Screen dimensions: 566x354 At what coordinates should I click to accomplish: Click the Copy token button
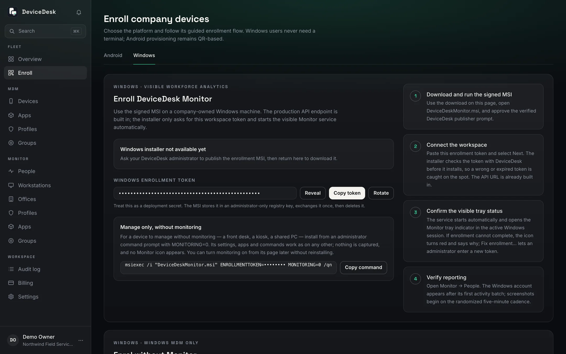(347, 193)
